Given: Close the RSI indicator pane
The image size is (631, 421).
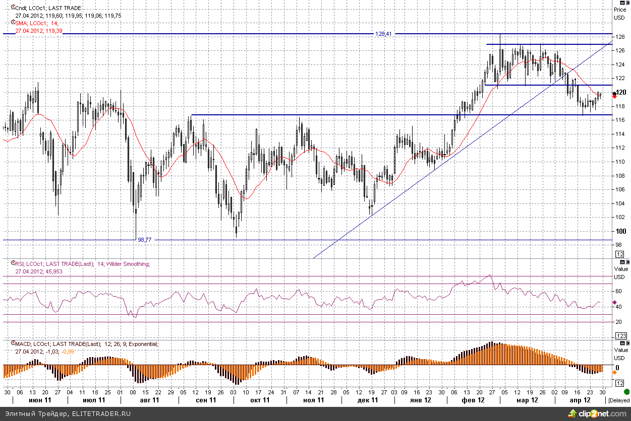Looking at the screenshot, I should pyautogui.click(x=627, y=262).
